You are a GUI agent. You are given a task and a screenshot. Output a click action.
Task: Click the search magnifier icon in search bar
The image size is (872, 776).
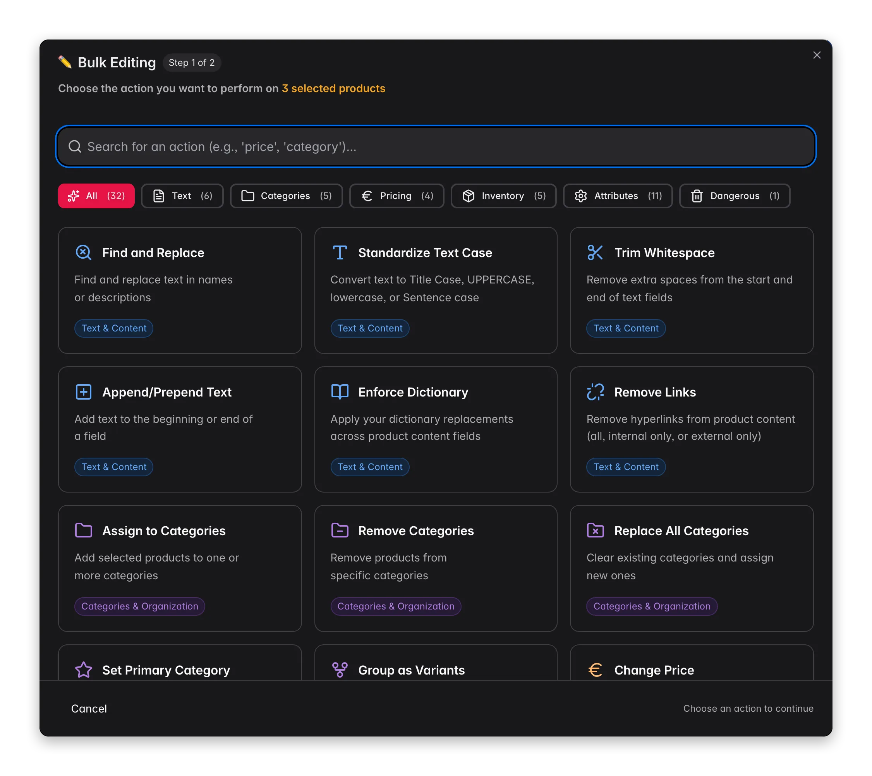[x=75, y=146]
